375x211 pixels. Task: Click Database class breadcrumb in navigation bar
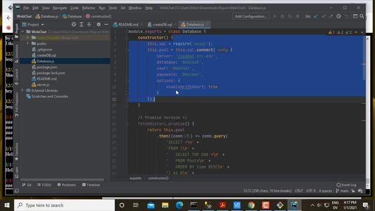(72, 16)
